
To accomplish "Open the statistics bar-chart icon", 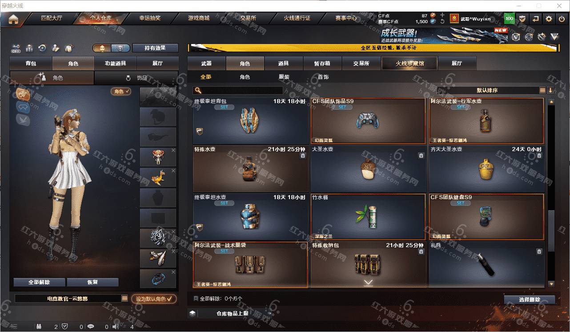I will point(30,48).
